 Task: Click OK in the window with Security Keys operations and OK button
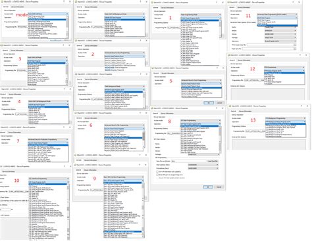[209, 102]
